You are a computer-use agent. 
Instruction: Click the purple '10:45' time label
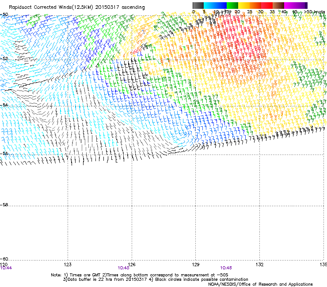pyautogui.click(x=123, y=268)
